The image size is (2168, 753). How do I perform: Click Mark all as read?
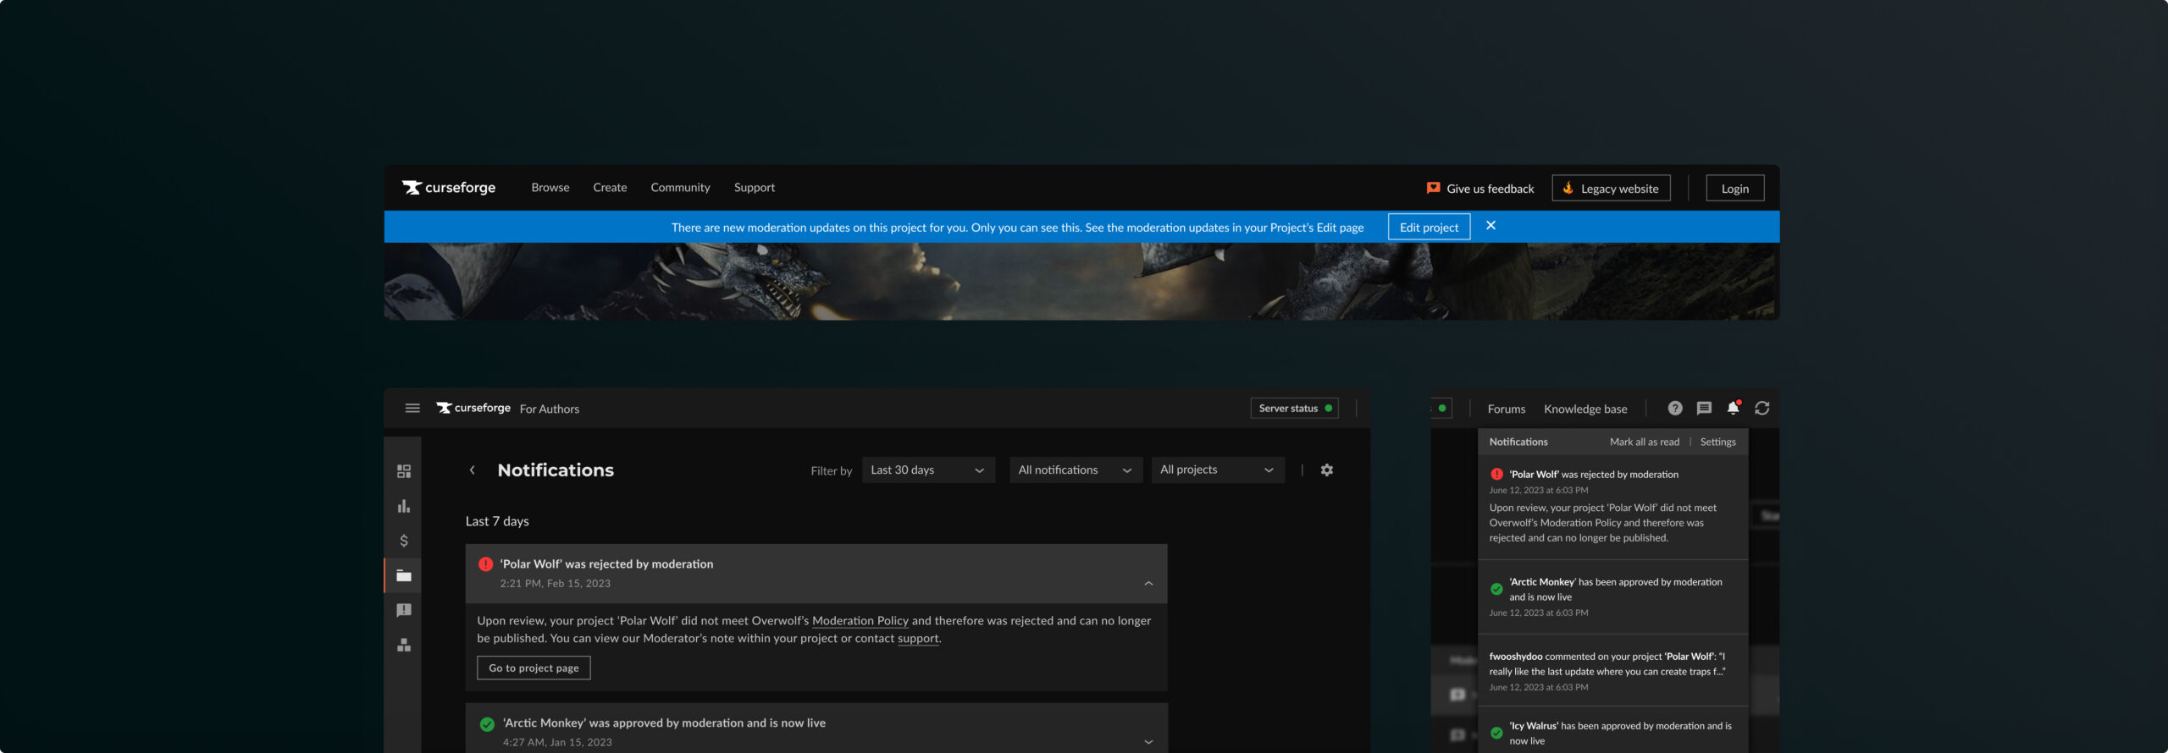pyautogui.click(x=1644, y=442)
